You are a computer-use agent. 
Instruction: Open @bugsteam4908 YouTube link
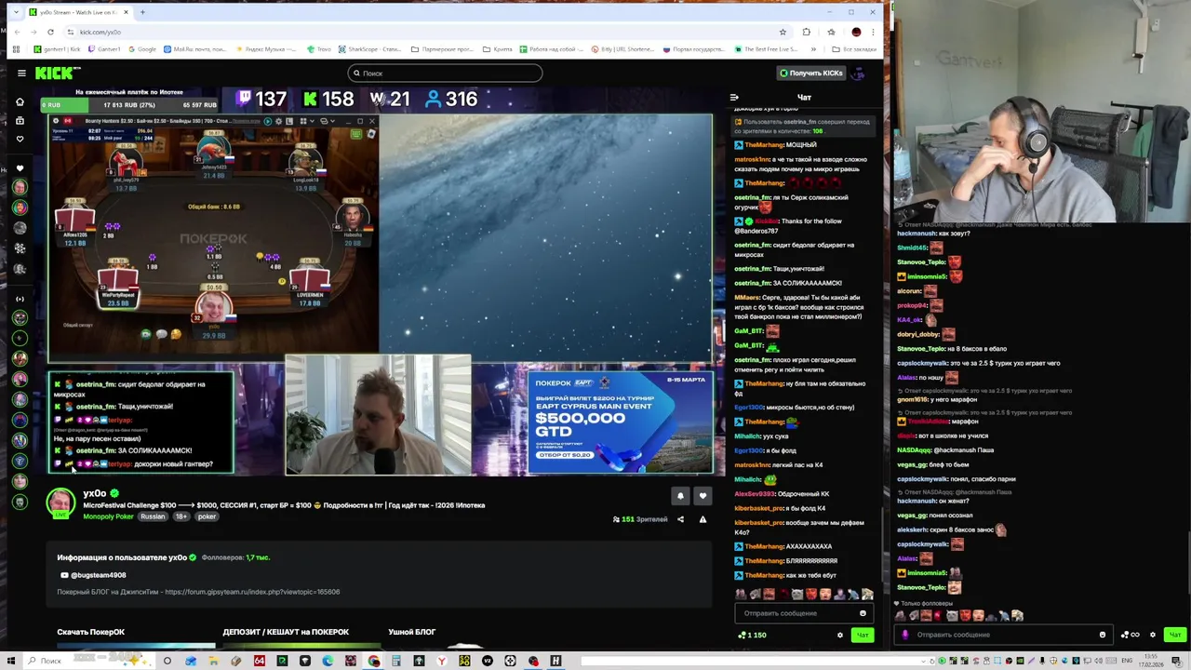click(x=92, y=575)
